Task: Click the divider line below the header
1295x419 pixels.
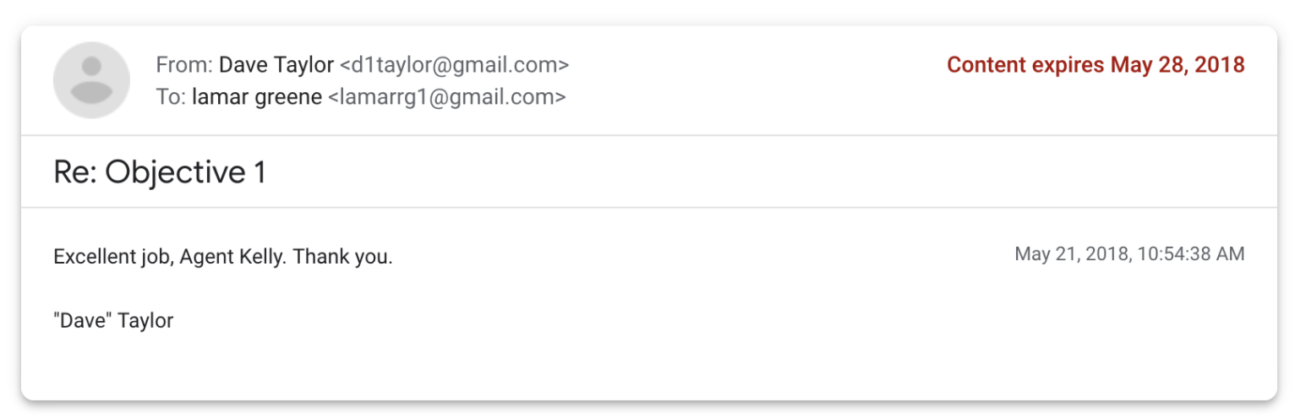Action: (647, 135)
